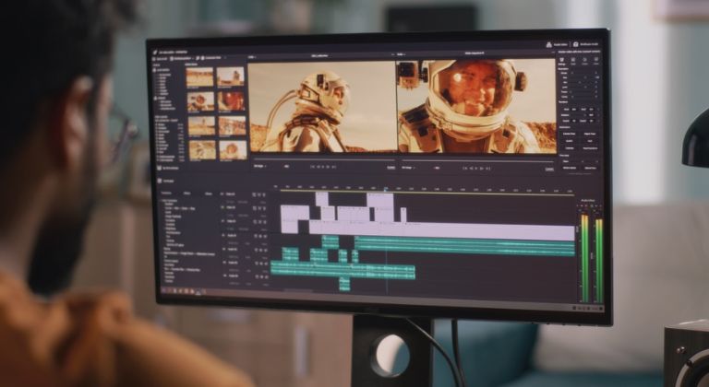Open the zoom dropdown under the left viewer

coord(261,167)
